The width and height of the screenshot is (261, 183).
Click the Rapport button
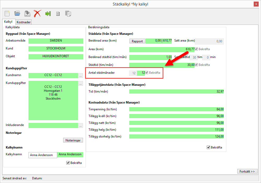pyautogui.click(x=137, y=41)
